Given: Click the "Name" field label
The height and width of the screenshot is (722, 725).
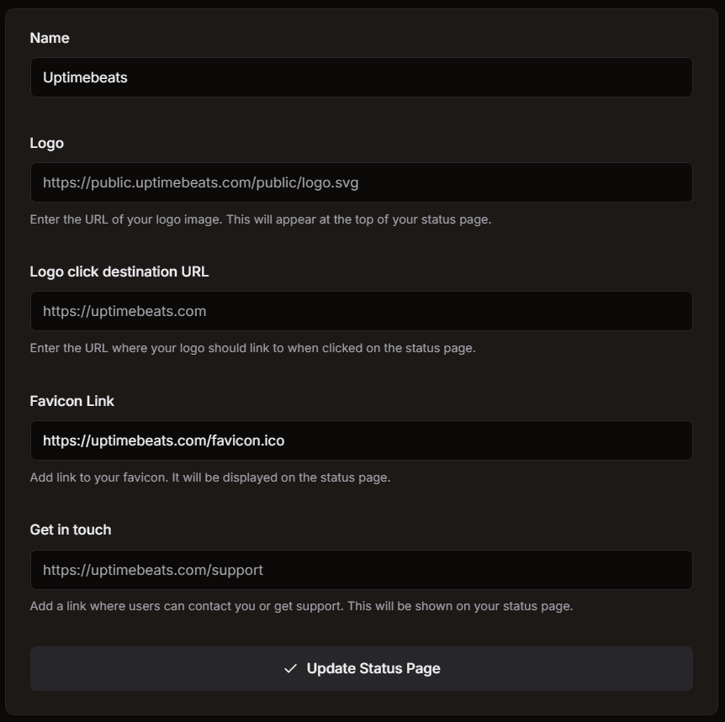Looking at the screenshot, I should [50, 38].
